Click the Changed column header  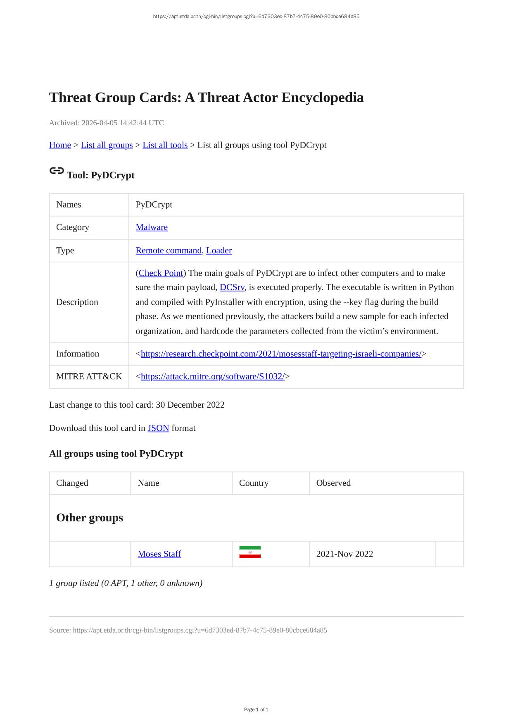pyautogui.click(x=72, y=483)
